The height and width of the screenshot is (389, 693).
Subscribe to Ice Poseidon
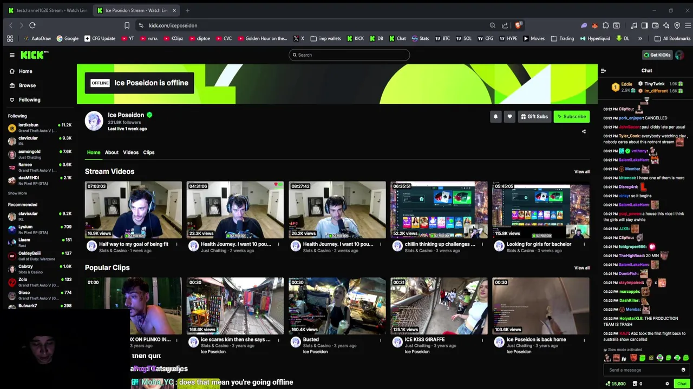(x=571, y=116)
